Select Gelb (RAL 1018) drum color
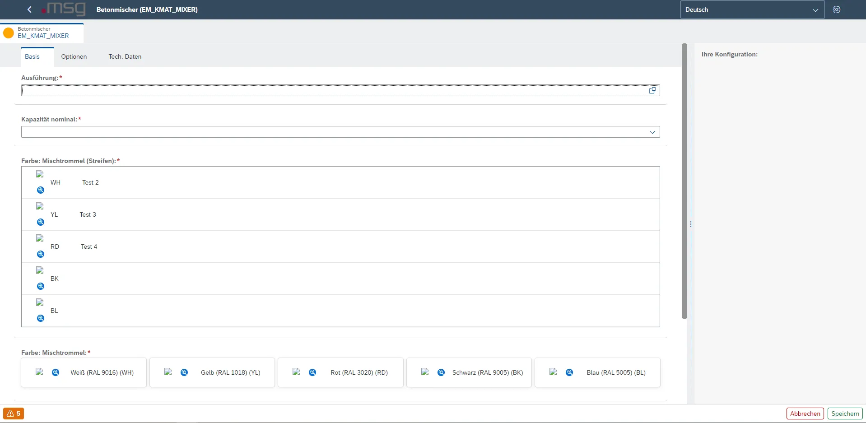Screen dimensions: 866x423 [x=230, y=372]
